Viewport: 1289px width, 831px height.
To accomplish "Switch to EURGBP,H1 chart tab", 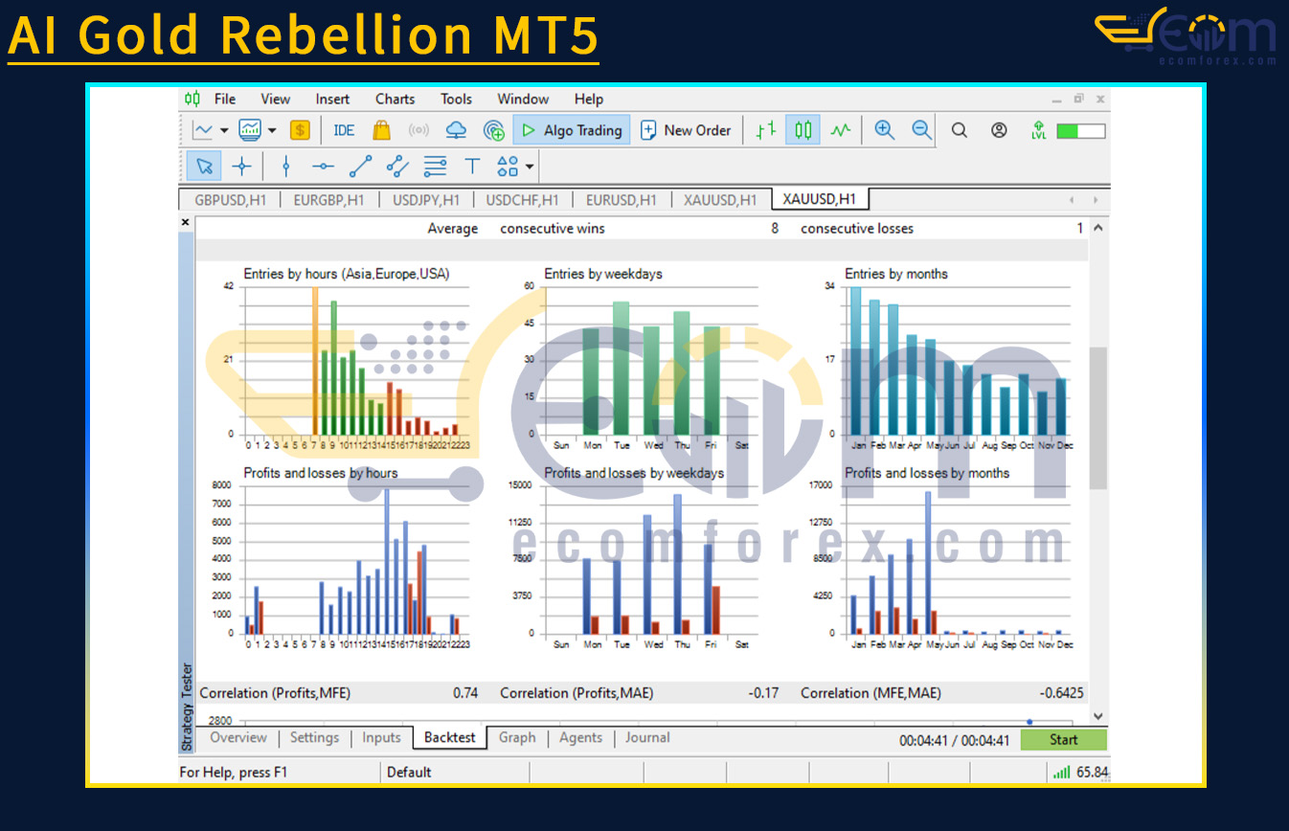I will (328, 200).
